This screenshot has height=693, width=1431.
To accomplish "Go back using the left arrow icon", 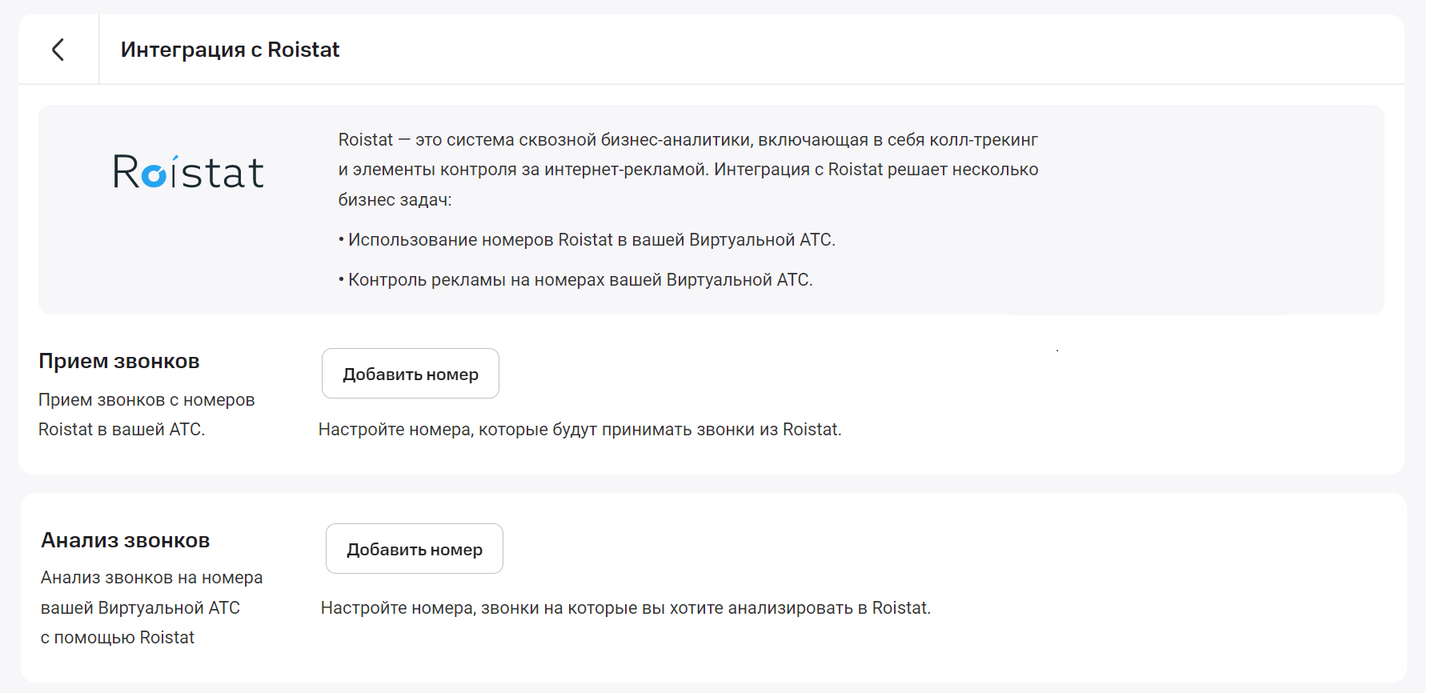I will 58,50.
